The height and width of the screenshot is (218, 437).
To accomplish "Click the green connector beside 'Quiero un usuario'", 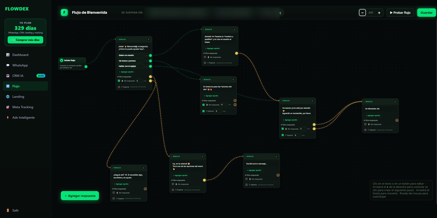I will click(150, 55).
